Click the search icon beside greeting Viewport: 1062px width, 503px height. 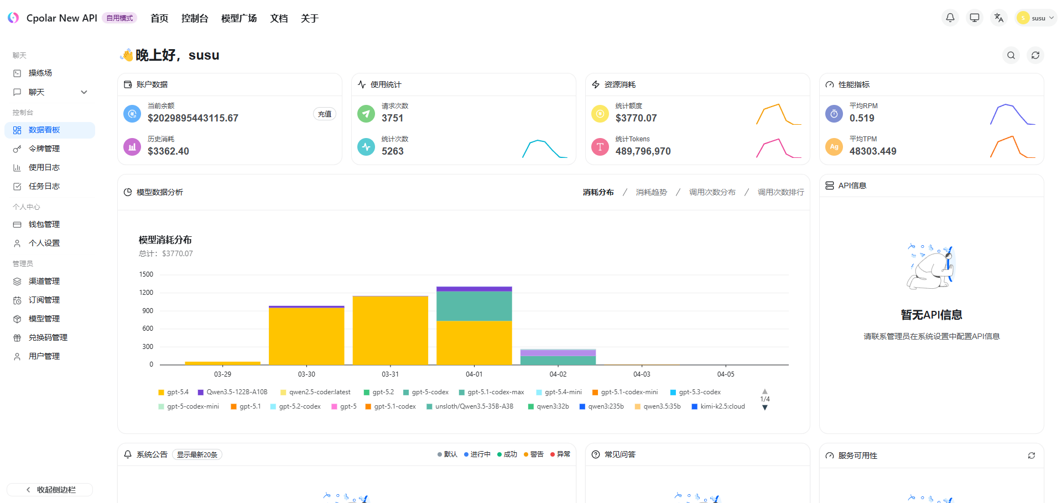tap(1011, 55)
